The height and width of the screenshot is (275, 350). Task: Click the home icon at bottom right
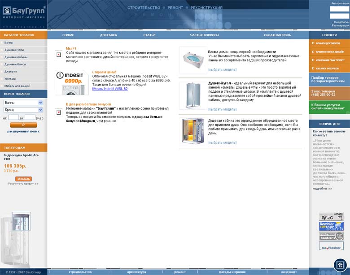pos(340,265)
